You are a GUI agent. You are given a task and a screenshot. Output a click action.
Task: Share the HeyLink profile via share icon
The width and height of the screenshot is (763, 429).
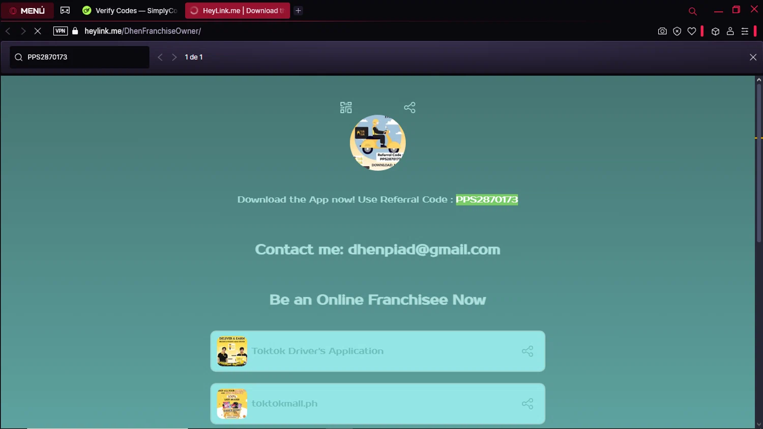[409, 107]
